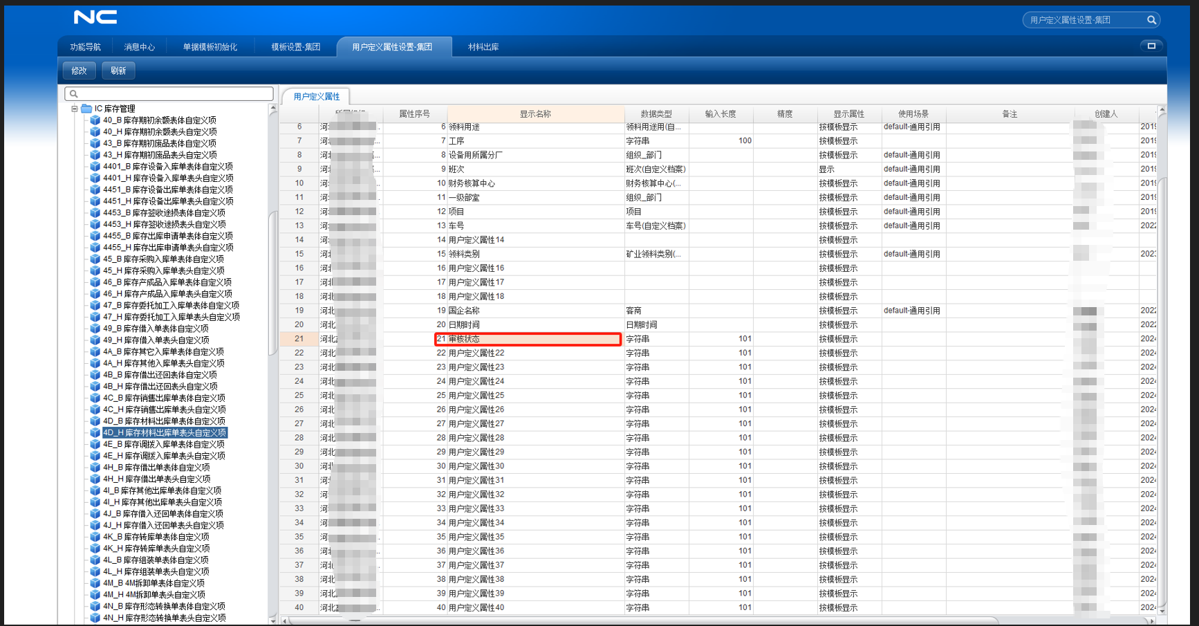Open the 模板设置-集团 tab
This screenshot has width=1199, height=626.
pos(295,47)
